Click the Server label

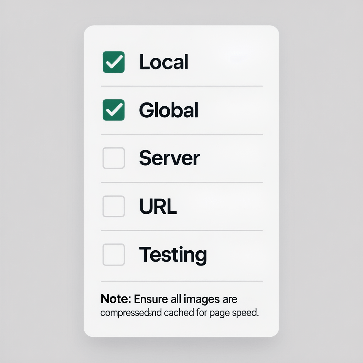(x=169, y=158)
